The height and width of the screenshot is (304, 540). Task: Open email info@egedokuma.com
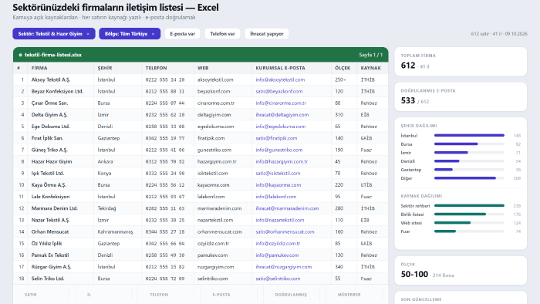pyautogui.click(x=280, y=127)
